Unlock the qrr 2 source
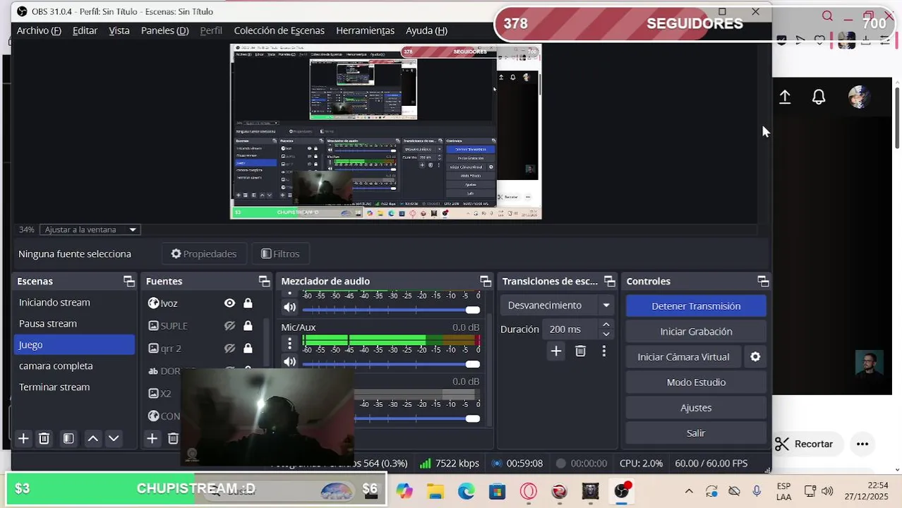 (x=248, y=349)
